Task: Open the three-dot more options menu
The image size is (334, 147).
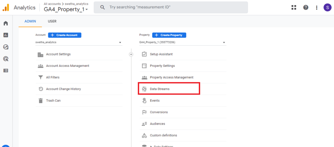Action: coord(317,7)
